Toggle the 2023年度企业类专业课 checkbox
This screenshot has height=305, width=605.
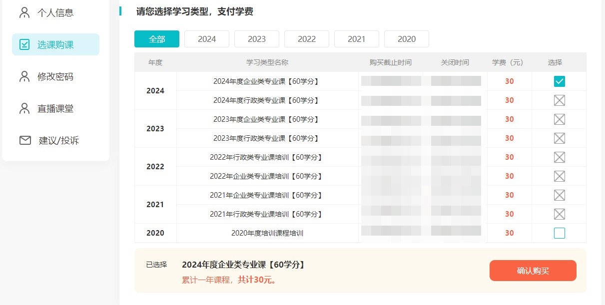pos(559,119)
